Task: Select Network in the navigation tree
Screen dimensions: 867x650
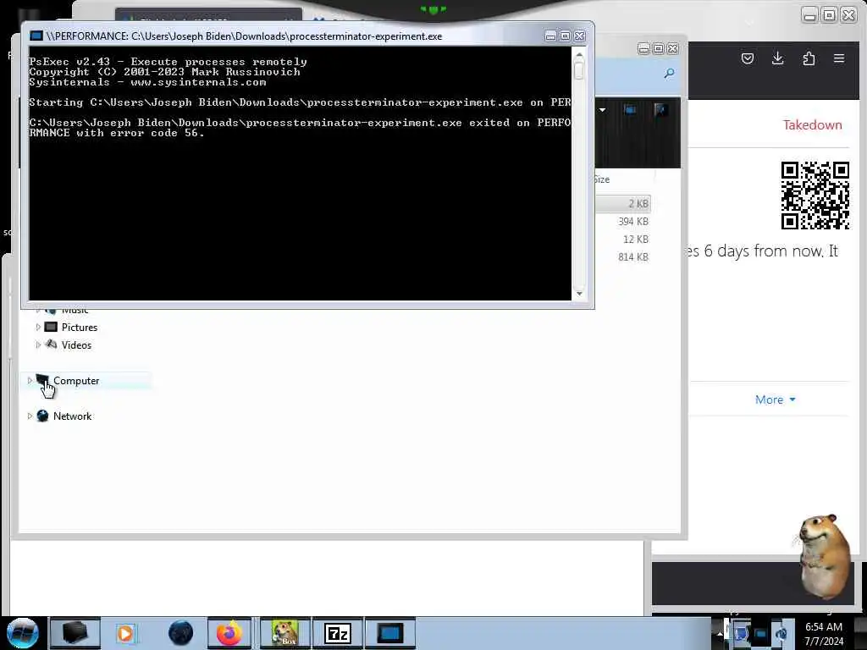Action: (x=73, y=416)
